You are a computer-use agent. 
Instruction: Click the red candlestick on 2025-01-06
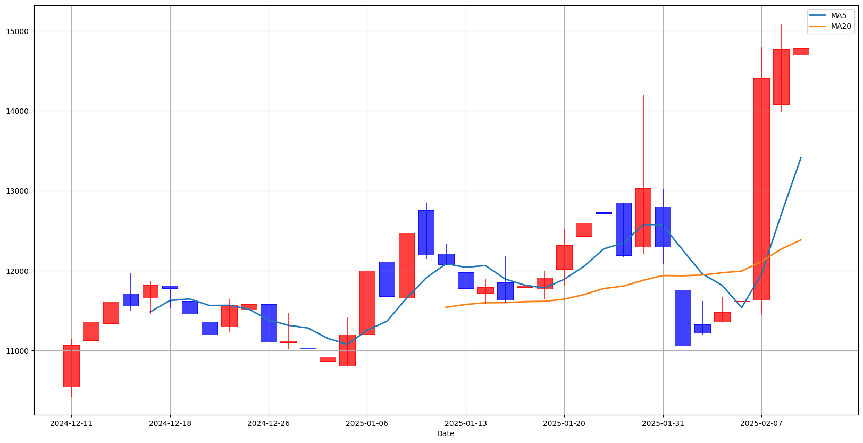[367, 302]
